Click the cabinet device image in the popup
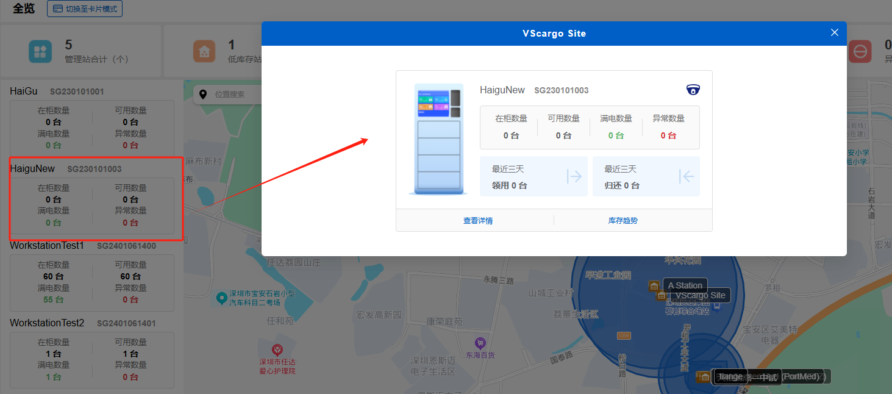This screenshot has height=394, width=892. coord(438,139)
